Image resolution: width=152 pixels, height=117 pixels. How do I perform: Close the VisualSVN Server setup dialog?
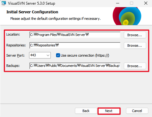(146, 3)
